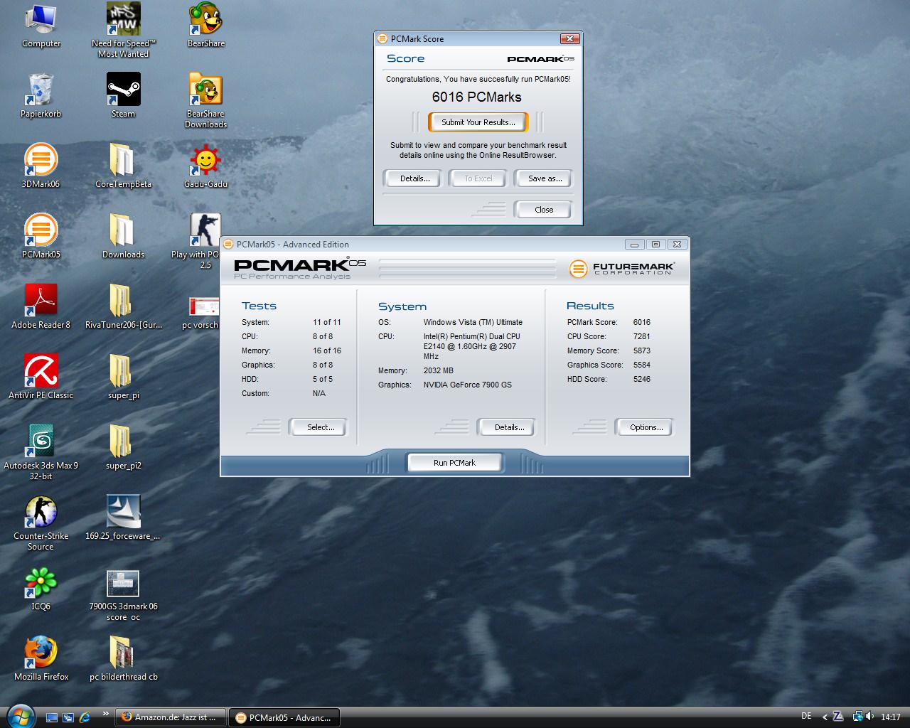
Task: Open the pc bilderthread cb folder
Action: [x=123, y=658]
